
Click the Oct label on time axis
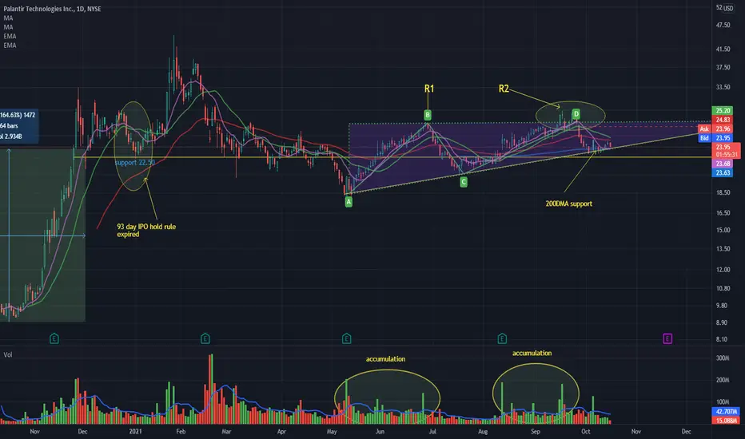pos(585,431)
